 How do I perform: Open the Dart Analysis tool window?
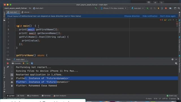(x=60, y=96)
